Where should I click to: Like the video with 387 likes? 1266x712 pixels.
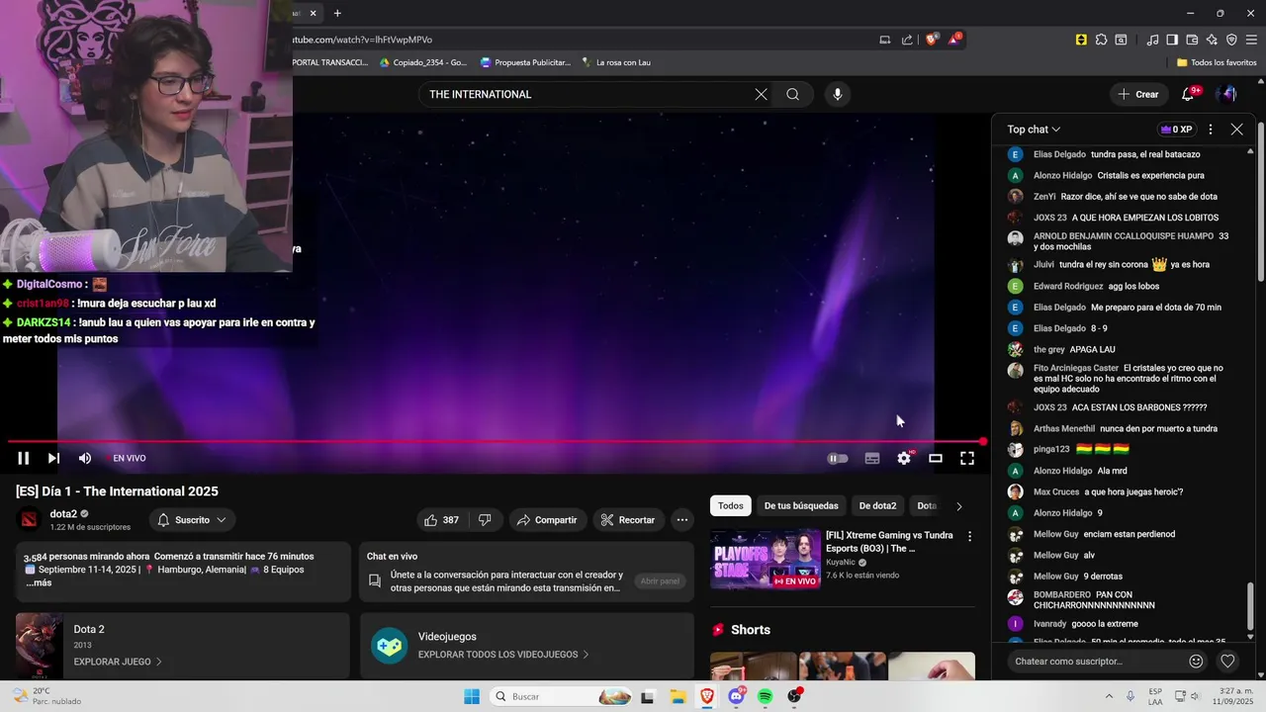pyautogui.click(x=441, y=520)
